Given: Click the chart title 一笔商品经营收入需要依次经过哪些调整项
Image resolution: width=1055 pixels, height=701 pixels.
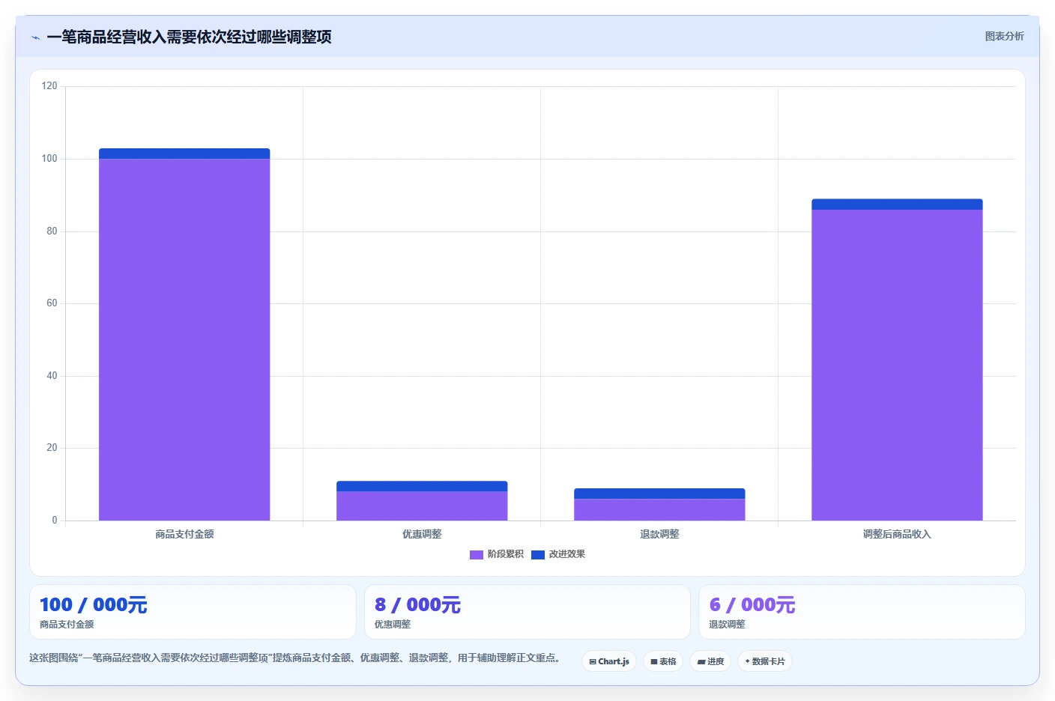Looking at the screenshot, I should tap(189, 37).
